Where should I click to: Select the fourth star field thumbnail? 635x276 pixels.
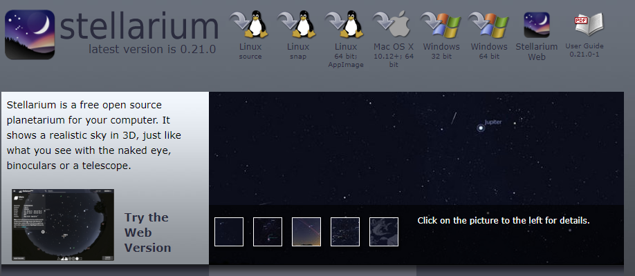[345, 232]
